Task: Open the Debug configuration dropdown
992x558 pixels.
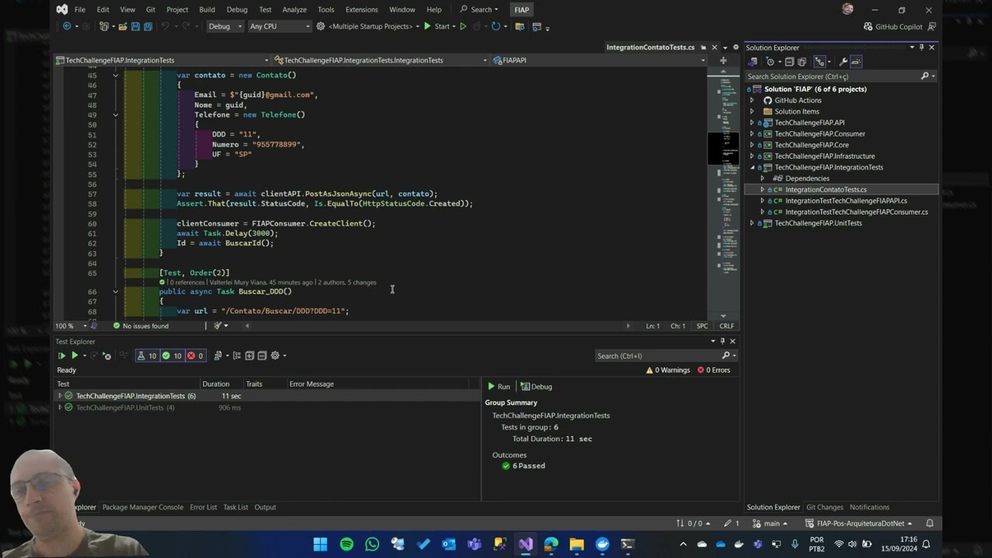Action: pyautogui.click(x=225, y=26)
